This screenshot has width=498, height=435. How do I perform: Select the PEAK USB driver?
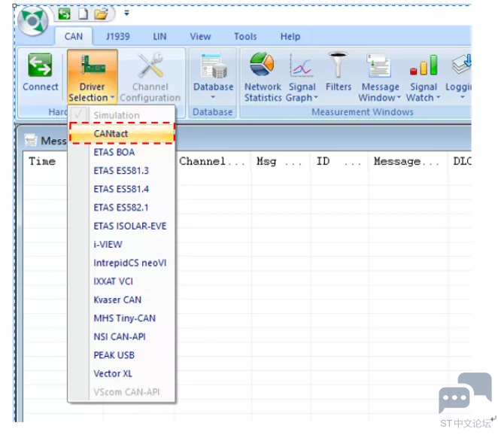click(122, 355)
